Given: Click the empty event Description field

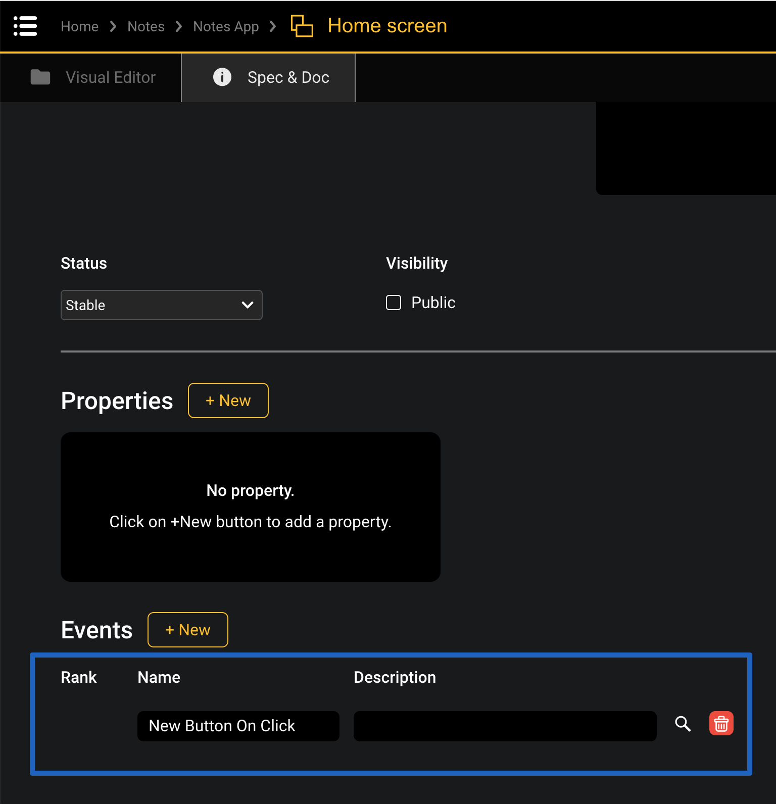Looking at the screenshot, I should (x=505, y=726).
